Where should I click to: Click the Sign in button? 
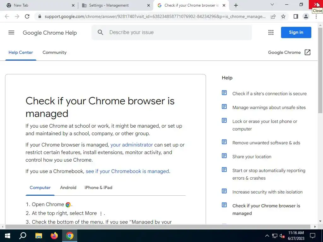click(296, 32)
